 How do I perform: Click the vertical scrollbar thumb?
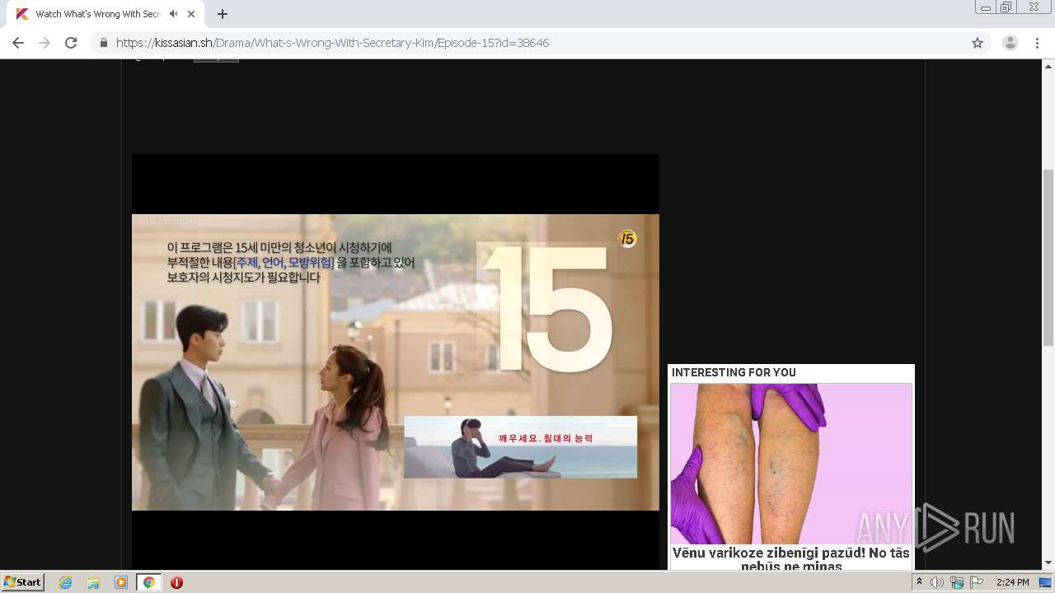point(1048,257)
